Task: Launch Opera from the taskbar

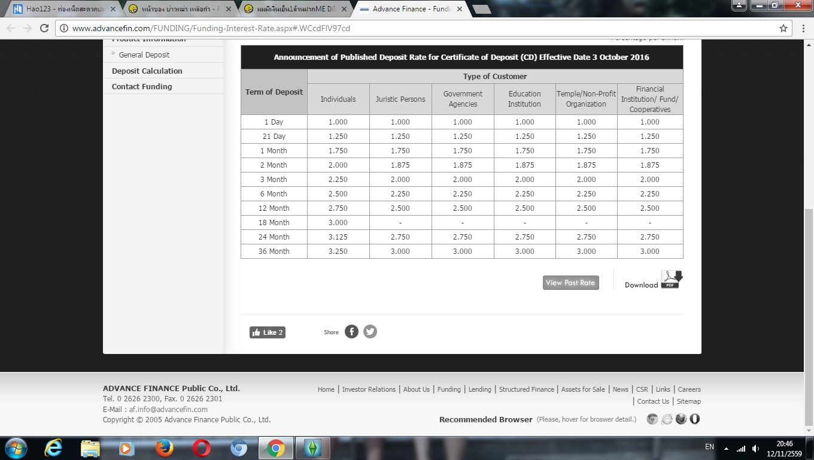Action: (202, 448)
